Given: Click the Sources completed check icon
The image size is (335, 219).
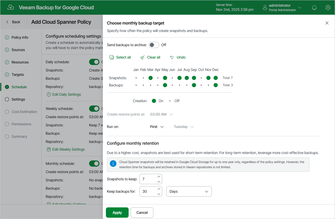Looking at the screenshot, I should coord(7,50).
